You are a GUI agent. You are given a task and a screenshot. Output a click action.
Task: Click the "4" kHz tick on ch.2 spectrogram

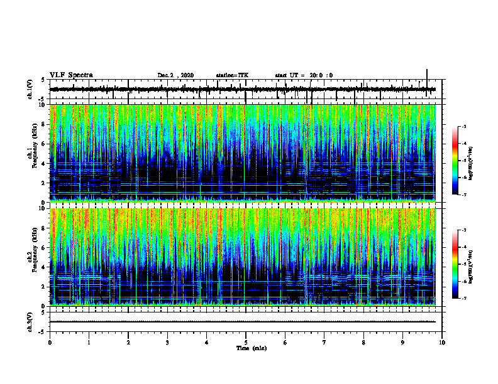tap(43, 267)
